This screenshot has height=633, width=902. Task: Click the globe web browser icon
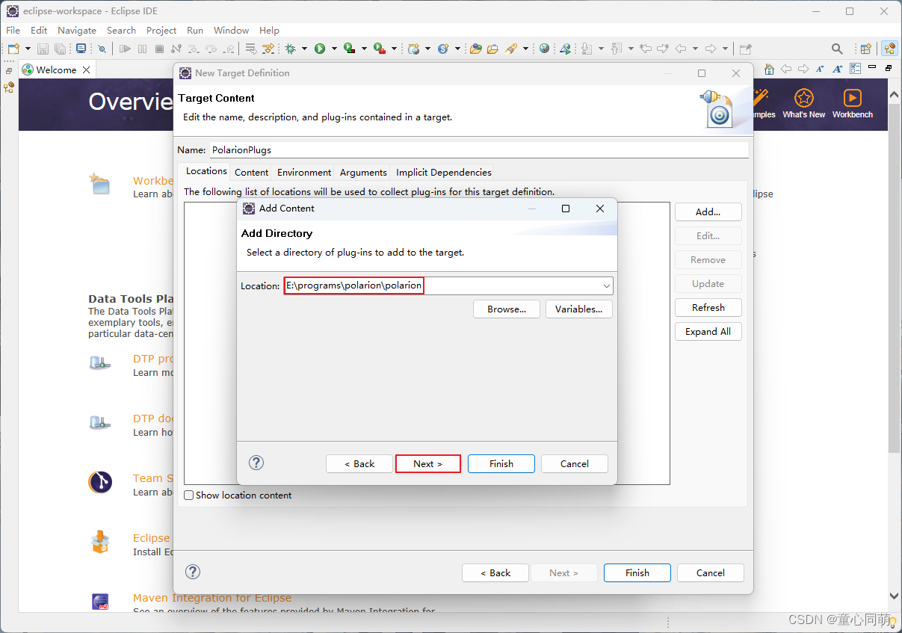pos(544,49)
